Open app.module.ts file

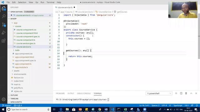pyautogui.click(x=22, y=67)
